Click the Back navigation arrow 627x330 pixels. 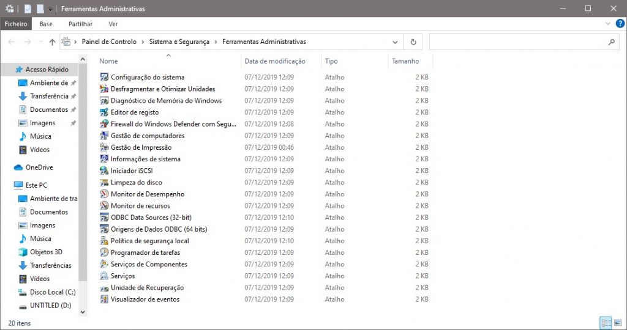pos(11,42)
